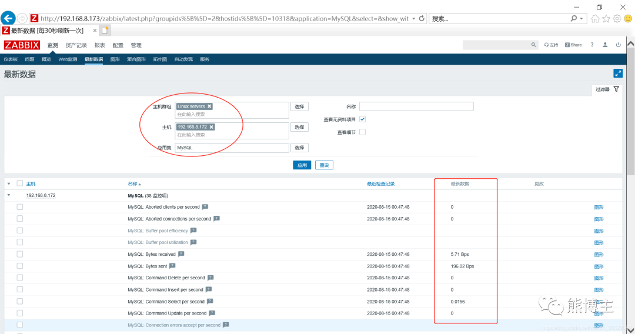Viewport: 635px width, 334px height.
Task: Open the search provider dropdown arrow
Action: (x=581, y=19)
